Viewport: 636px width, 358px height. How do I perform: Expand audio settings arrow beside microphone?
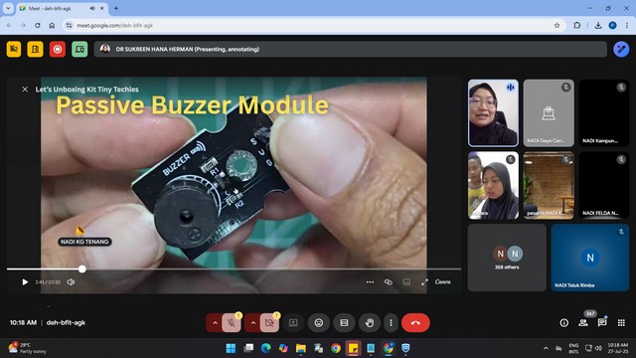tap(215, 322)
